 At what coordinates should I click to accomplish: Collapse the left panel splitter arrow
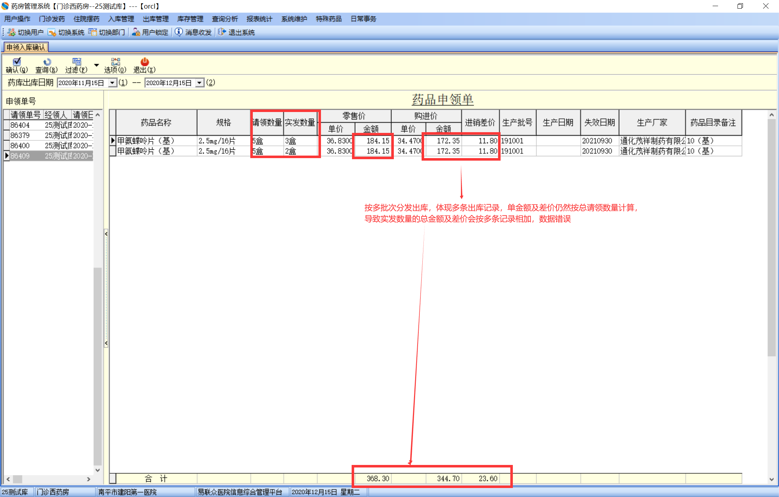point(106,234)
